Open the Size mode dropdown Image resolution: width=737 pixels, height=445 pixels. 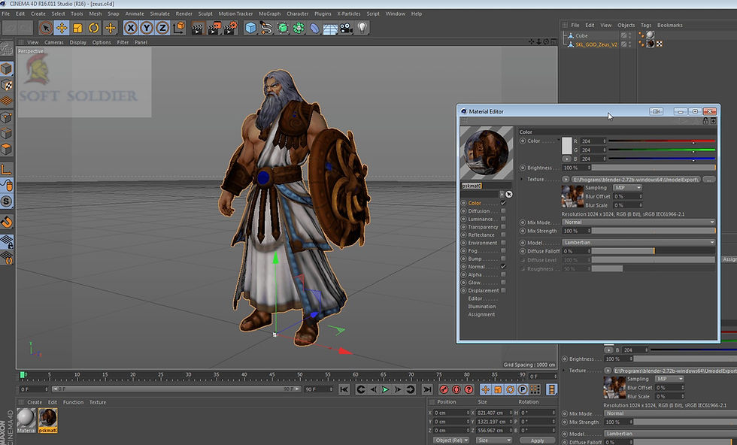[x=493, y=440]
